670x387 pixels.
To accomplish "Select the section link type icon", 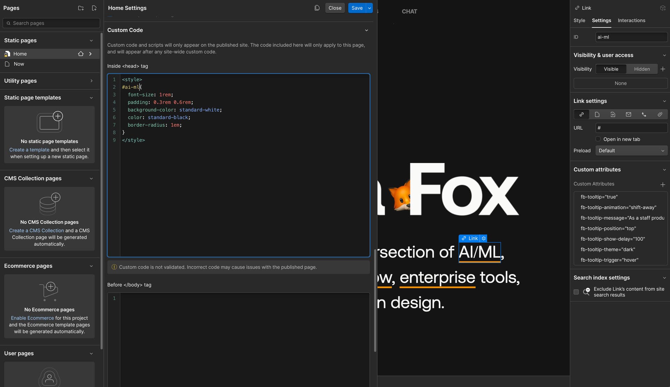I will tap(613, 114).
